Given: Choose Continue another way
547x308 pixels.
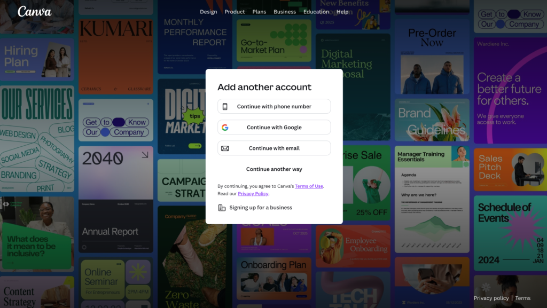Looking at the screenshot, I should tap(274, 169).
